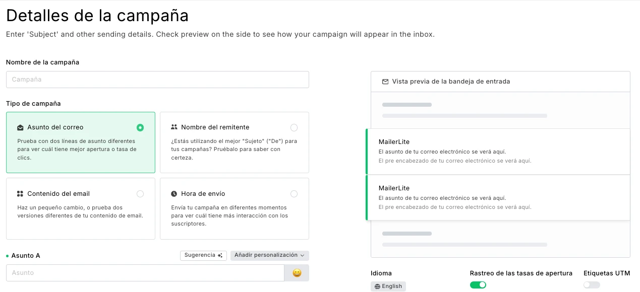Enable the Etiquetas UTM toggle

click(x=591, y=285)
